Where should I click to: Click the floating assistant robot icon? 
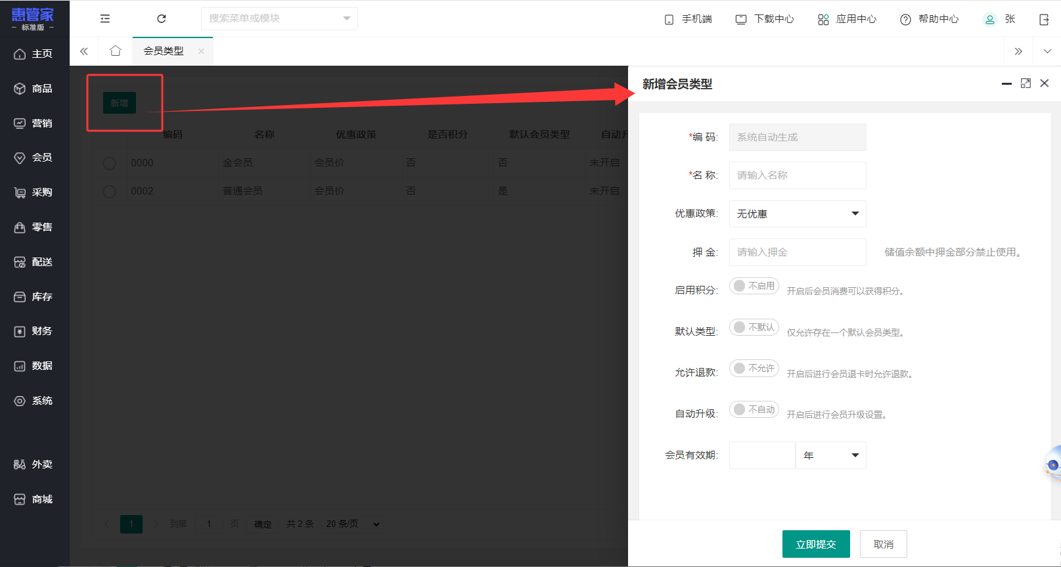(x=1052, y=465)
